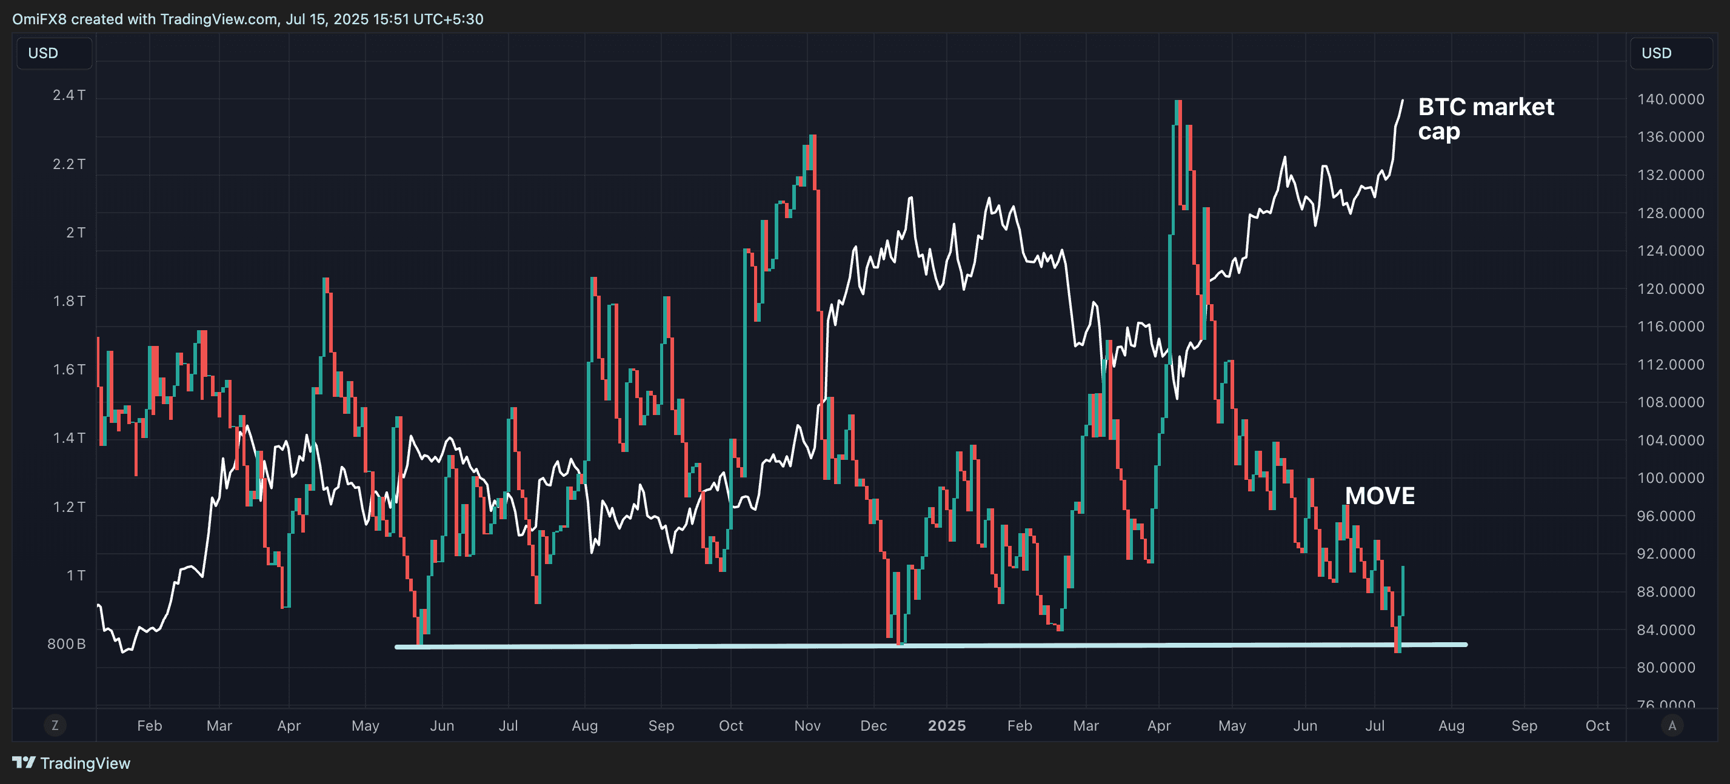The image size is (1730, 784).
Task: Click the 1 T label on the left scale
Action: [x=76, y=575]
